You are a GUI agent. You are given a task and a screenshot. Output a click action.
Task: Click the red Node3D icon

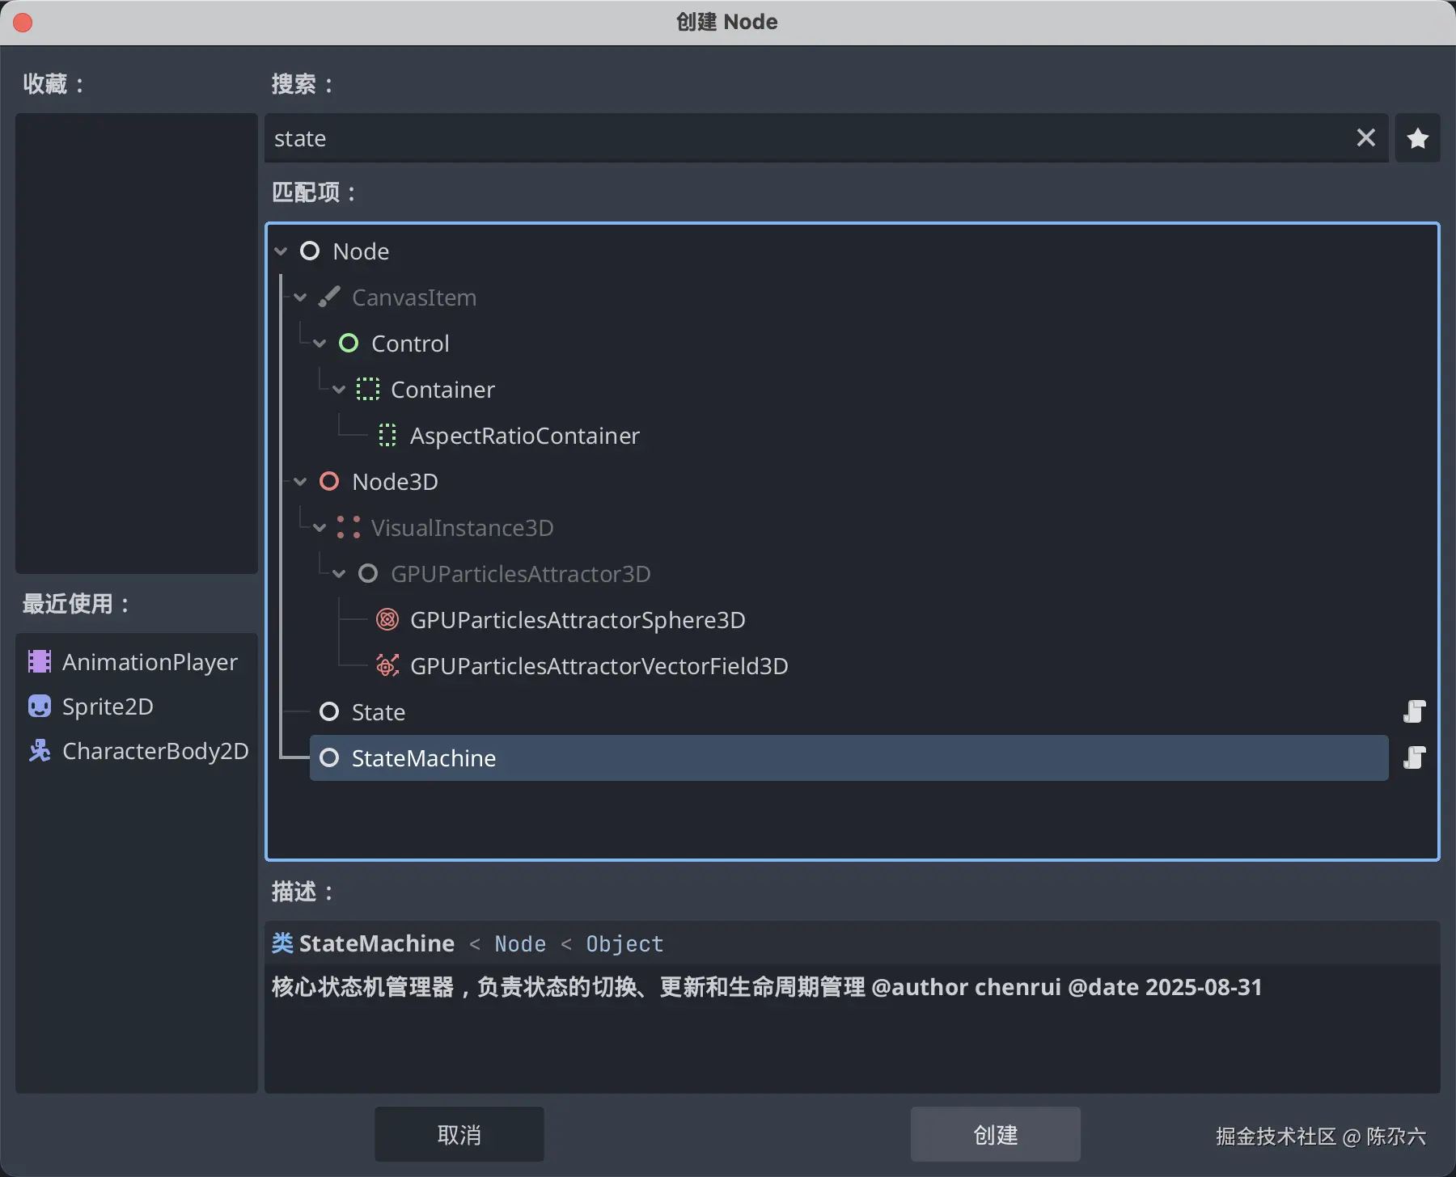tap(329, 482)
